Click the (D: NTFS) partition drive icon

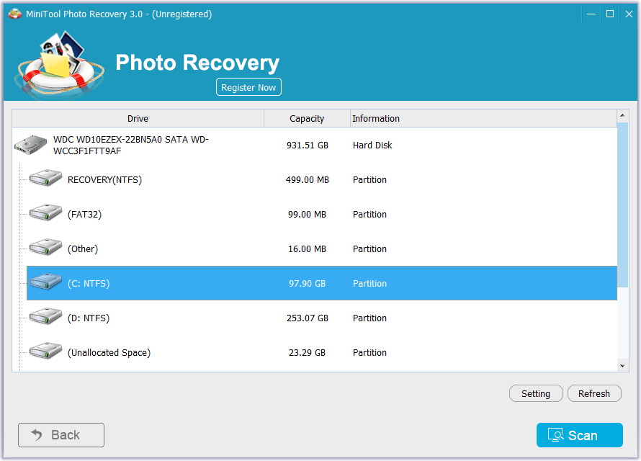click(x=45, y=316)
